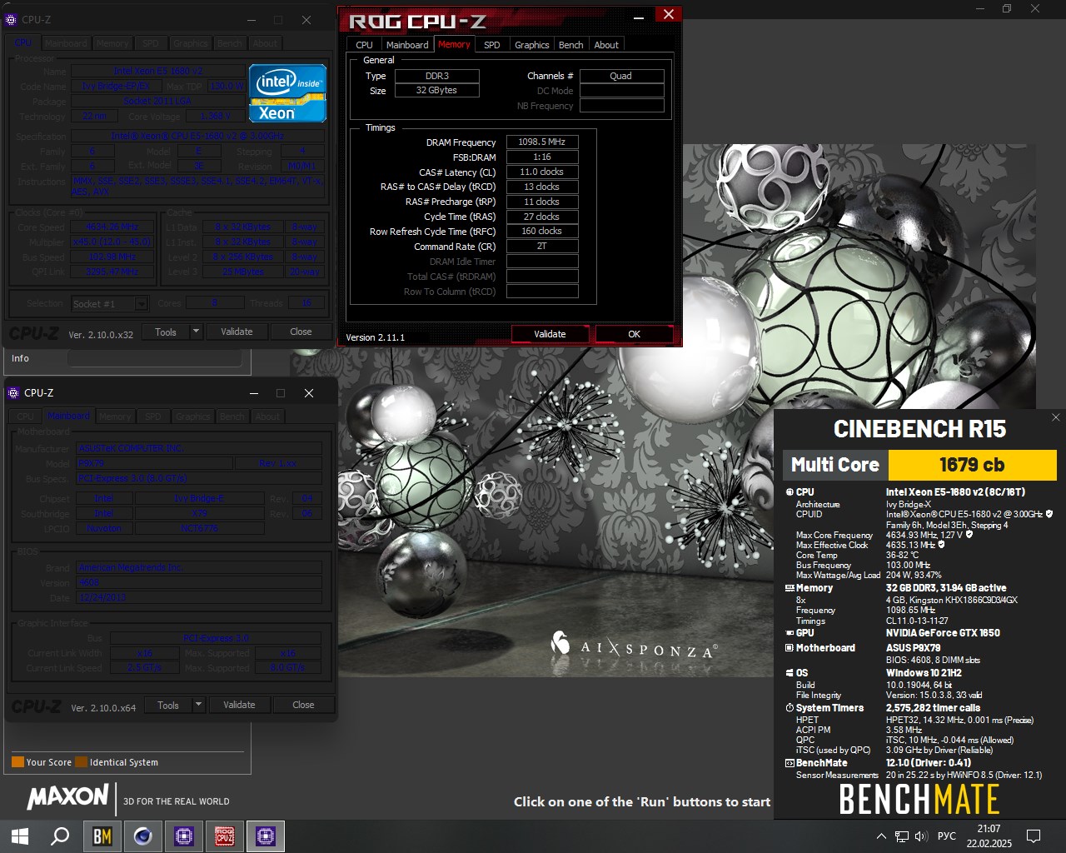The width and height of the screenshot is (1066, 853).
Task: Open the About tab in ROG CPU-Z
Action: click(606, 45)
